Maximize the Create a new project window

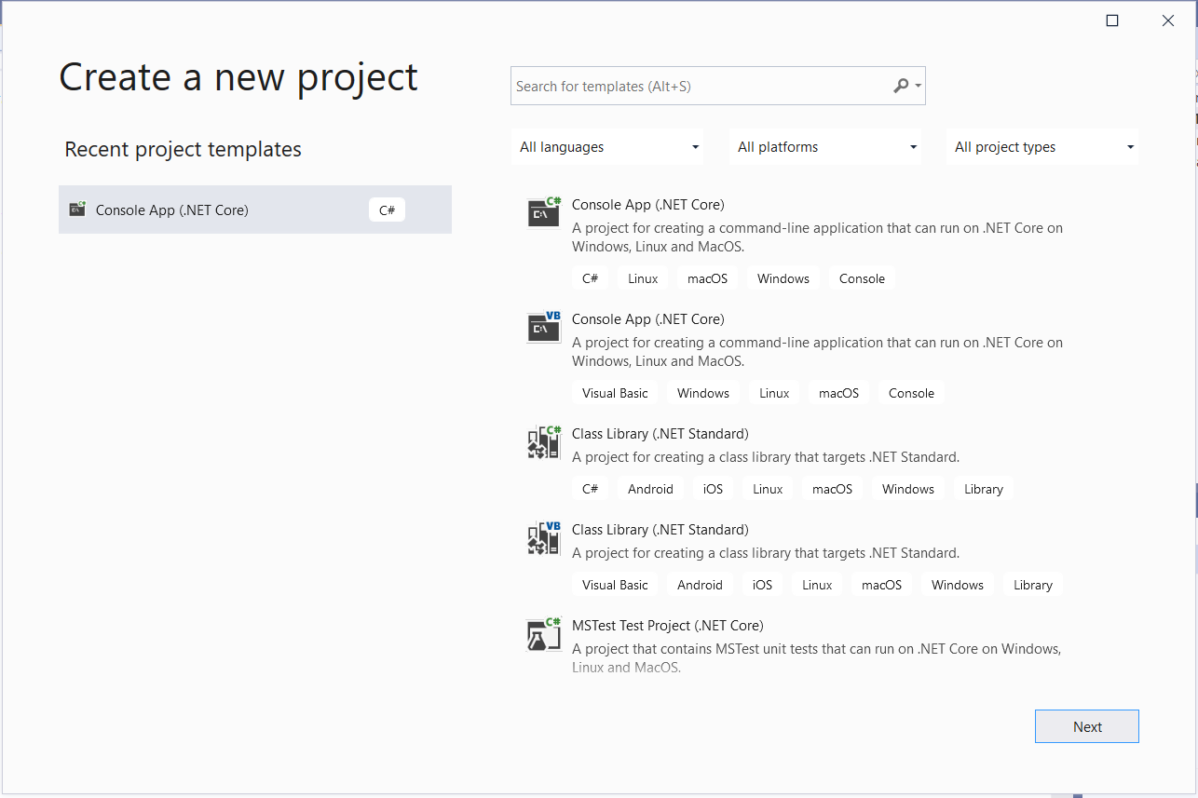click(x=1112, y=20)
